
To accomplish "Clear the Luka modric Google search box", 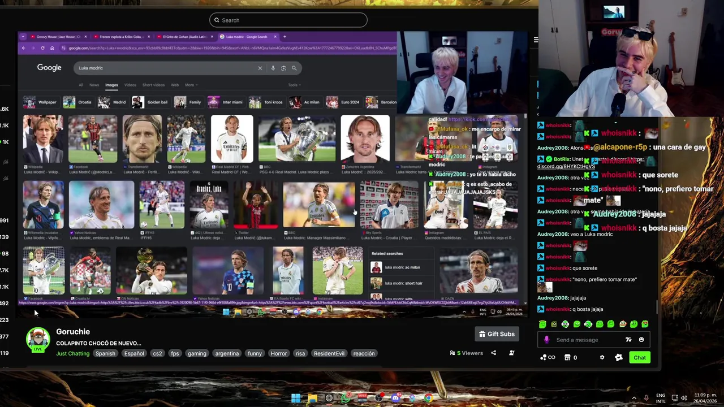I will [x=260, y=68].
